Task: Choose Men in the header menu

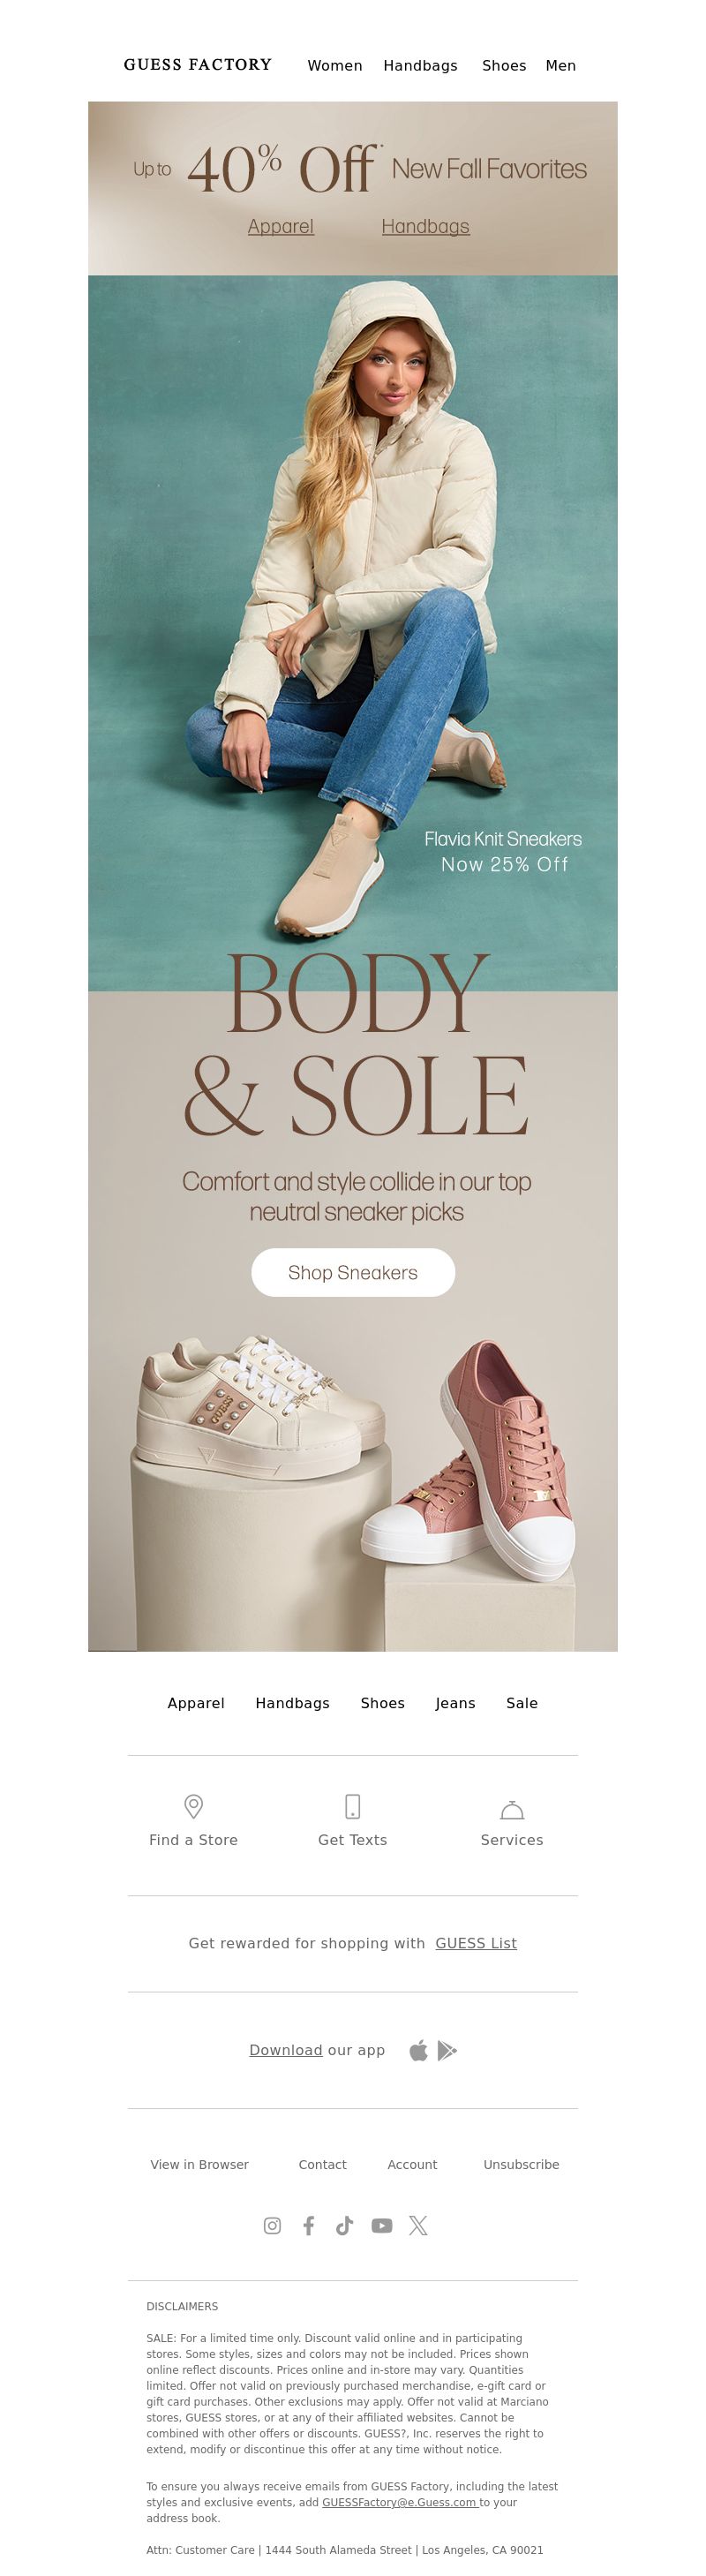Action: click(561, 65)
